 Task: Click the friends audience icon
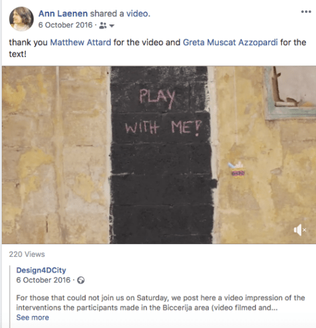coord(103,26)
